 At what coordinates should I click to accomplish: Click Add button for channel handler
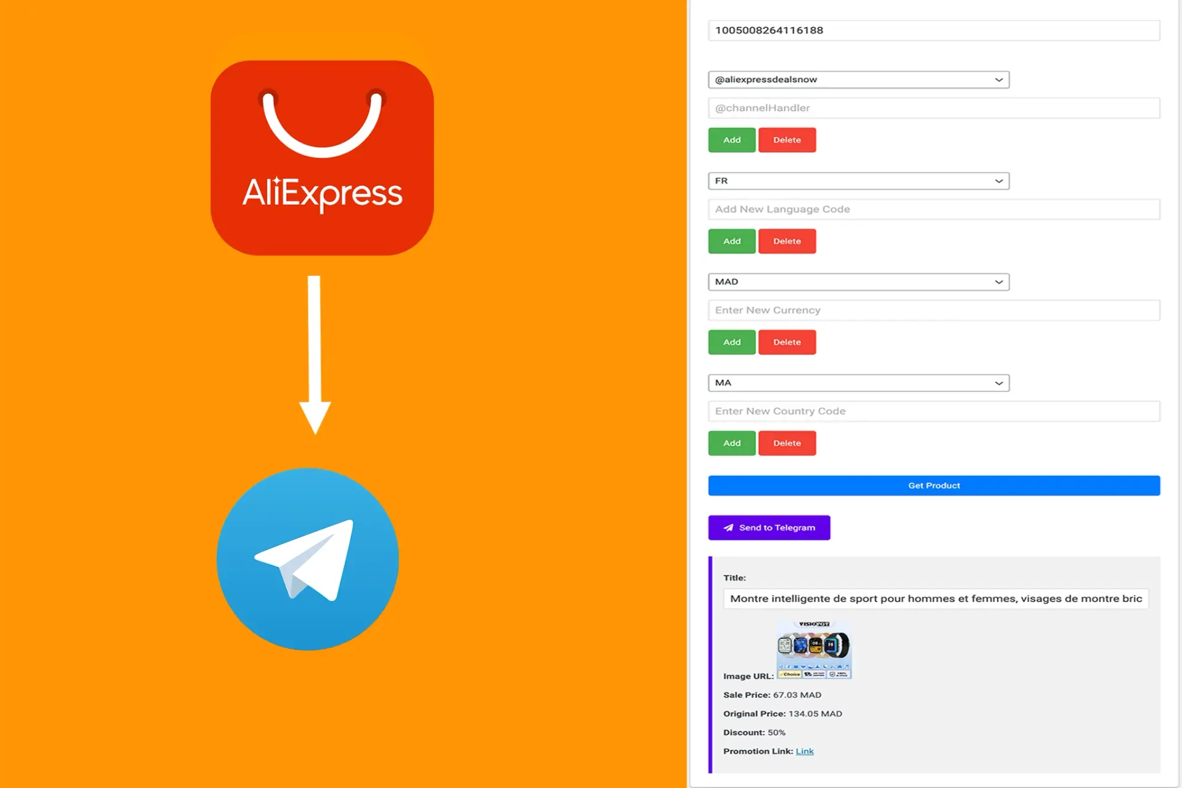pos(733,139)
